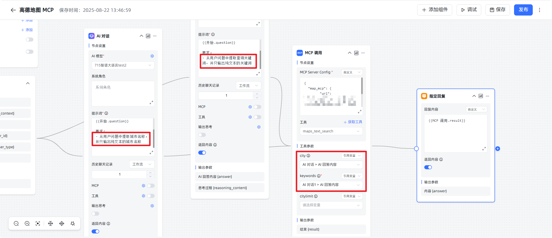Open city 引用变量 type dropdown

pyautogui.click(x=352, y=156)
